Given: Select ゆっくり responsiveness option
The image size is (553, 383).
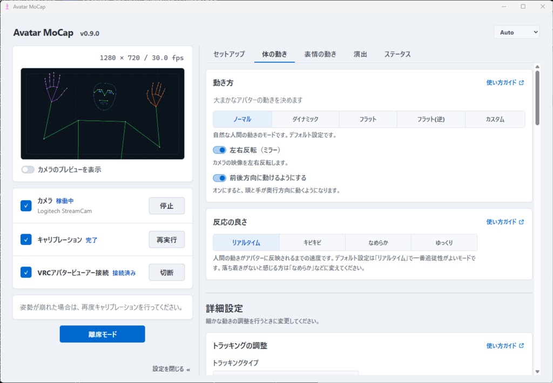Looking at the screenshot, I should point(444,242).
